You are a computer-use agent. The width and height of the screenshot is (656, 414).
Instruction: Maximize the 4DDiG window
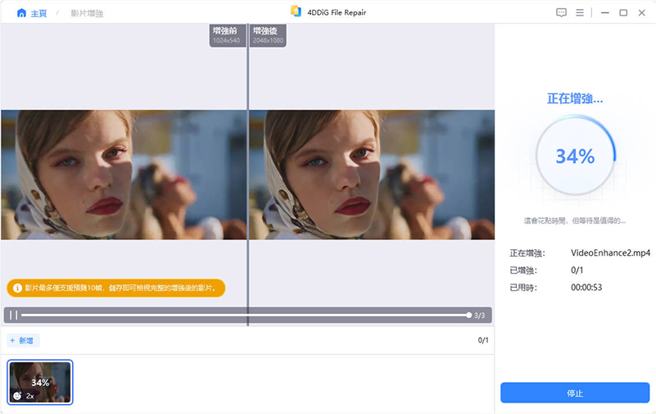(623, 13)
